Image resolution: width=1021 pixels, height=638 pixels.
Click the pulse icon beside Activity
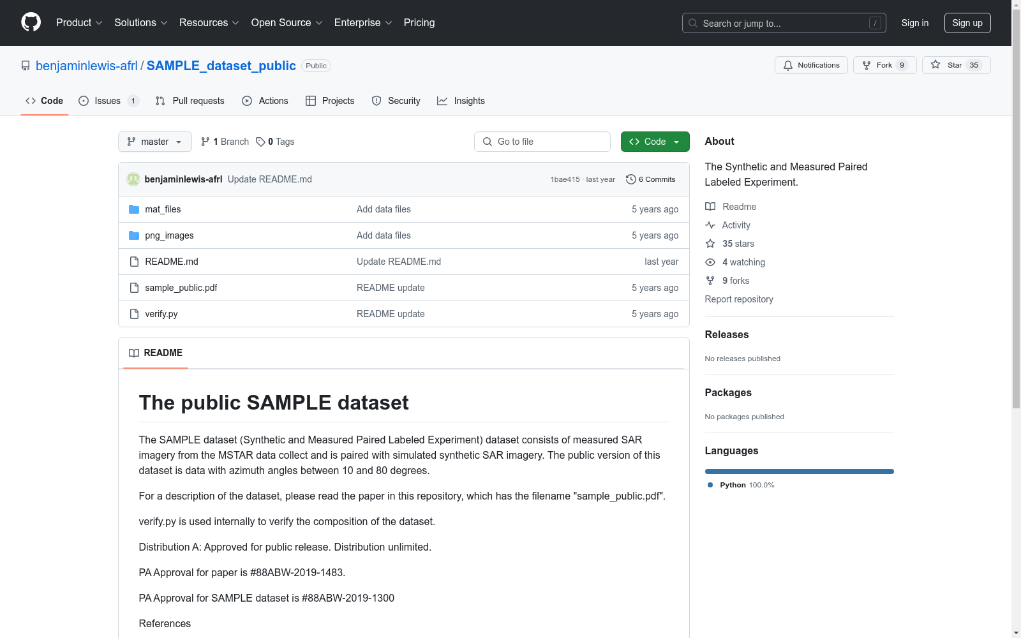click(710, 225)
